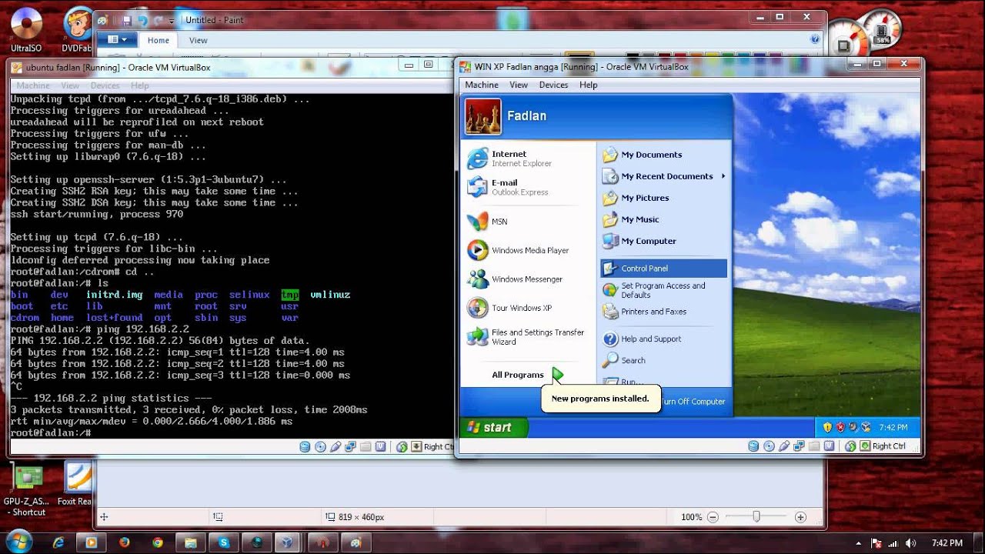Open Set Program Access and Defaults
This screenshot has width=985, height=554.
click(x=663, y=290)
